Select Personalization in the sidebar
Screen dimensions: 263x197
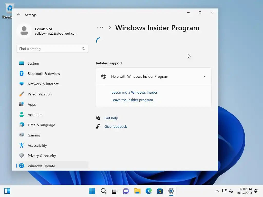[52, 94]
